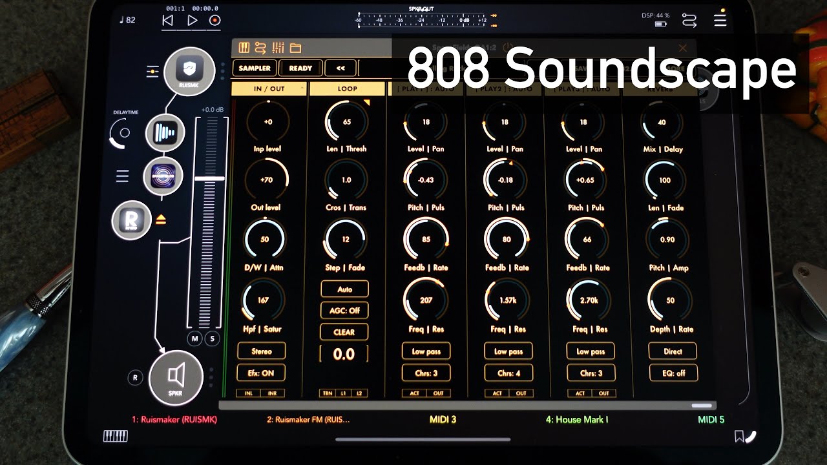Tap the bookmark icon at bottom right
This screenshot has width=827, height=465.
pos(738,437)
